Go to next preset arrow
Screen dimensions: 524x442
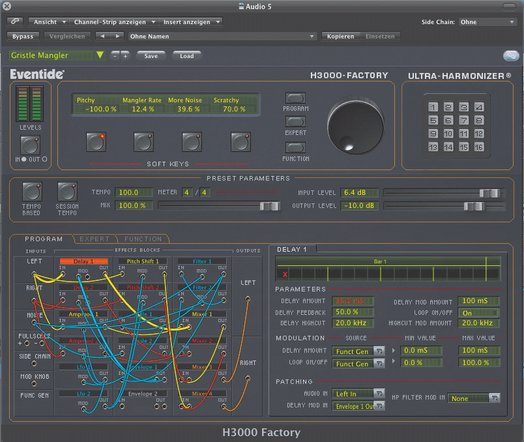117,36
